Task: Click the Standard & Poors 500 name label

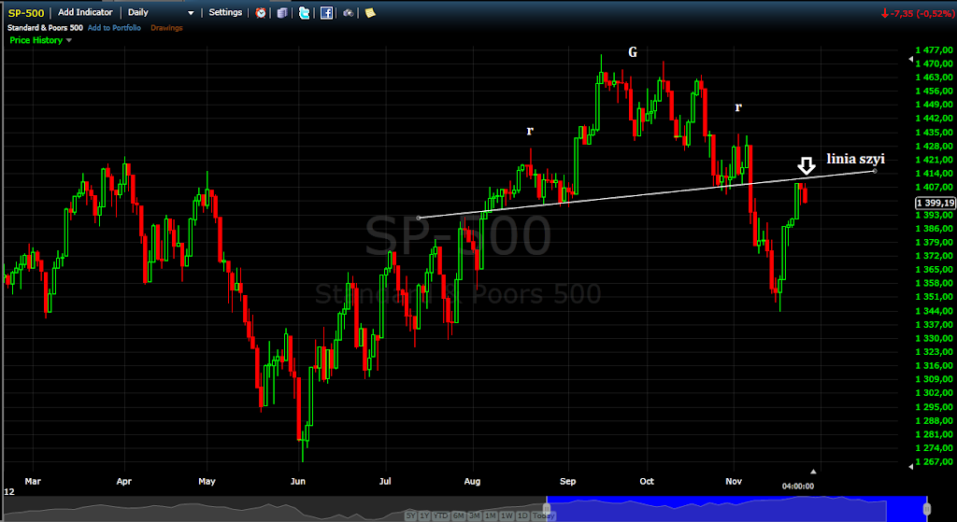Action: click(x=45, y=27)
